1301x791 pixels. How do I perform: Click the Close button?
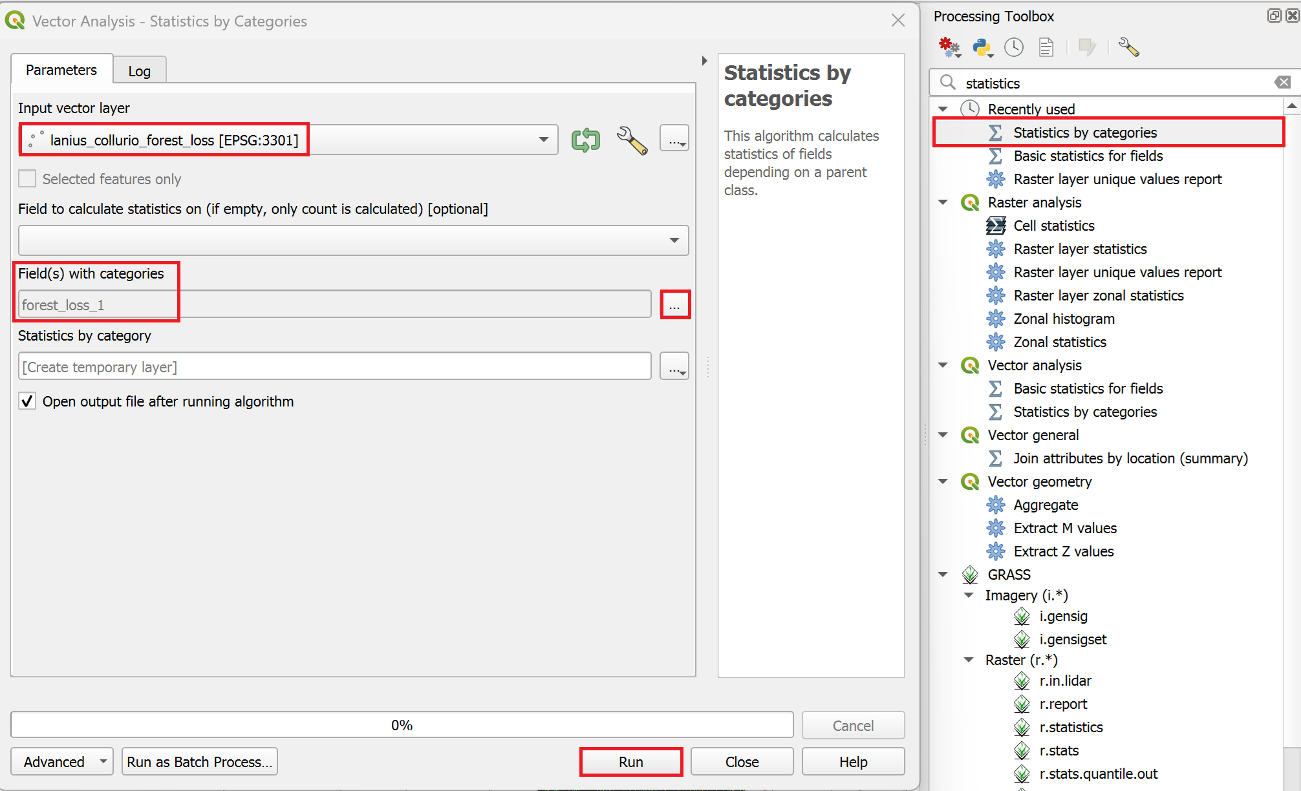[742, 762]
